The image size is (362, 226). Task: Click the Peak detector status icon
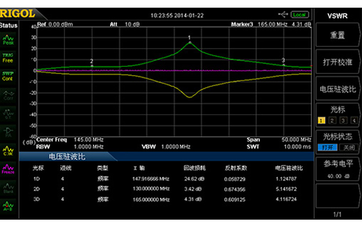[x=8, y=40]
